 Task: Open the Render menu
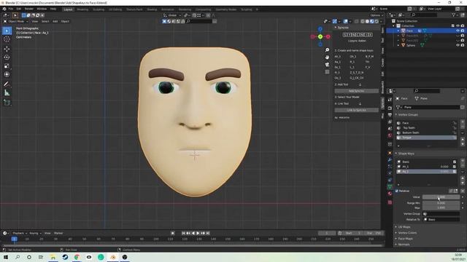point(29,9)
